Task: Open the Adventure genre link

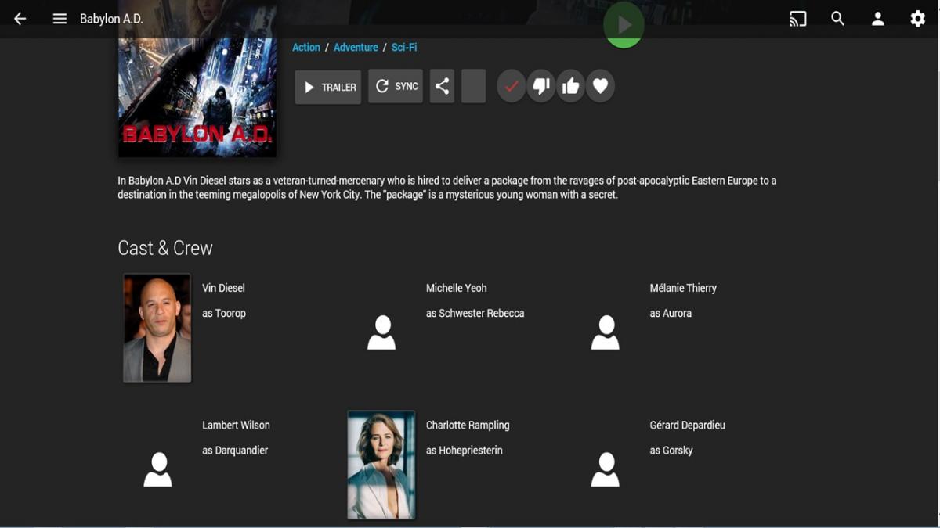Action: tap(356, 48)
